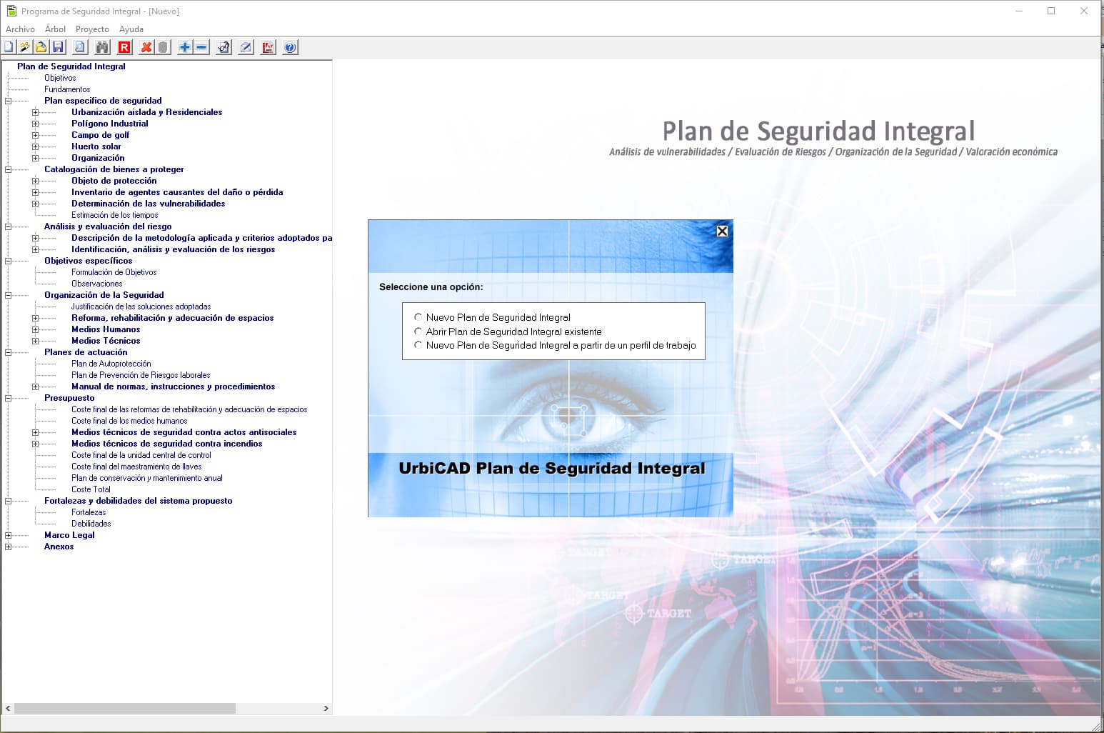Close the option dialog with the X box
The height and width of the screenshot is (733, 1104).
click(722, 231)
